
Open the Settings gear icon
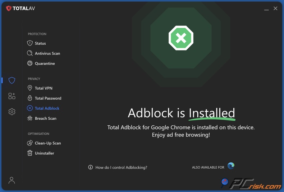(x=12, y=112)
